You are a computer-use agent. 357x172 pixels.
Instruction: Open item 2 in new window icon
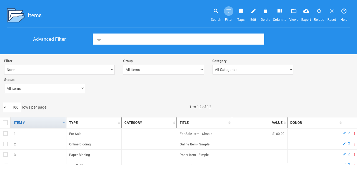[x=349, y=144]
